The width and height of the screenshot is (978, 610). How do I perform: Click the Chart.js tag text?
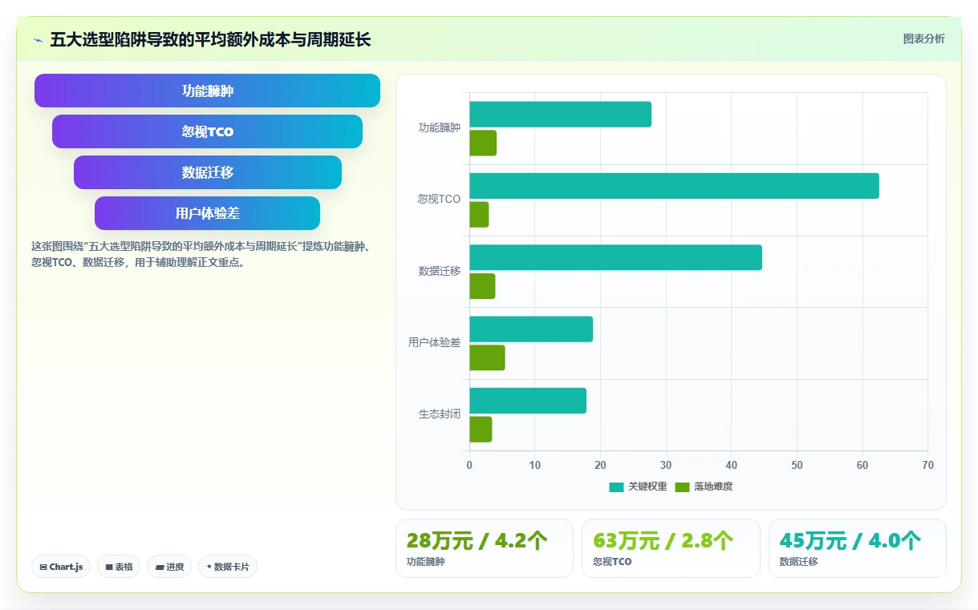[x=66, y=567]
